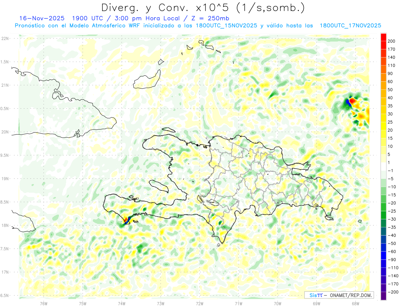This screenshot has width=399, height=308.
Task: Click the '20N' latitude label
Action: coord(5,132)
